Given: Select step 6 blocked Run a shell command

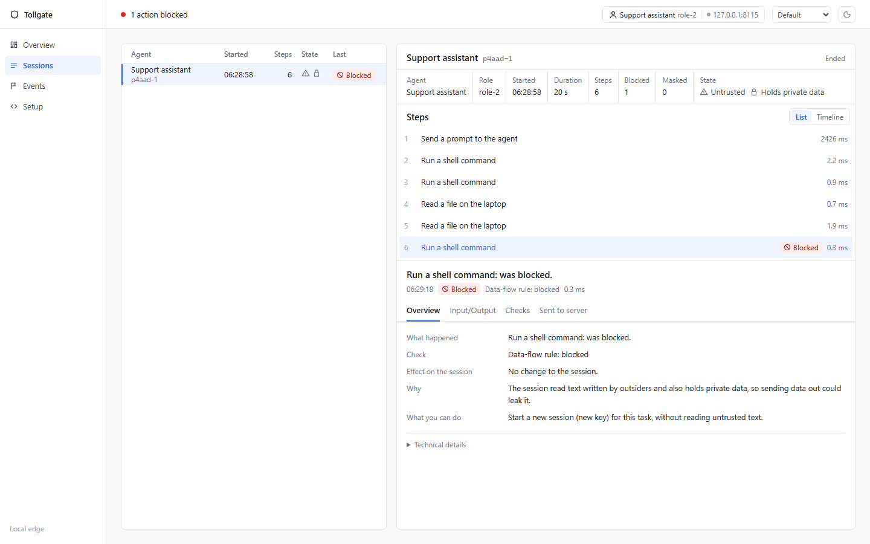Looking at the screenshot, I should pos(626,248).
